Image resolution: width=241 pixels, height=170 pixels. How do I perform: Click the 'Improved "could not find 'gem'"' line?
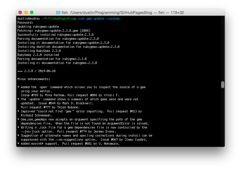pos(80,111)
